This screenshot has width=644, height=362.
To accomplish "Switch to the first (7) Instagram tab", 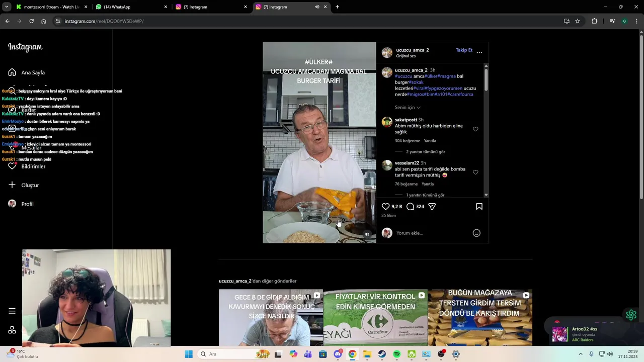I will click(x=210, y=7).
